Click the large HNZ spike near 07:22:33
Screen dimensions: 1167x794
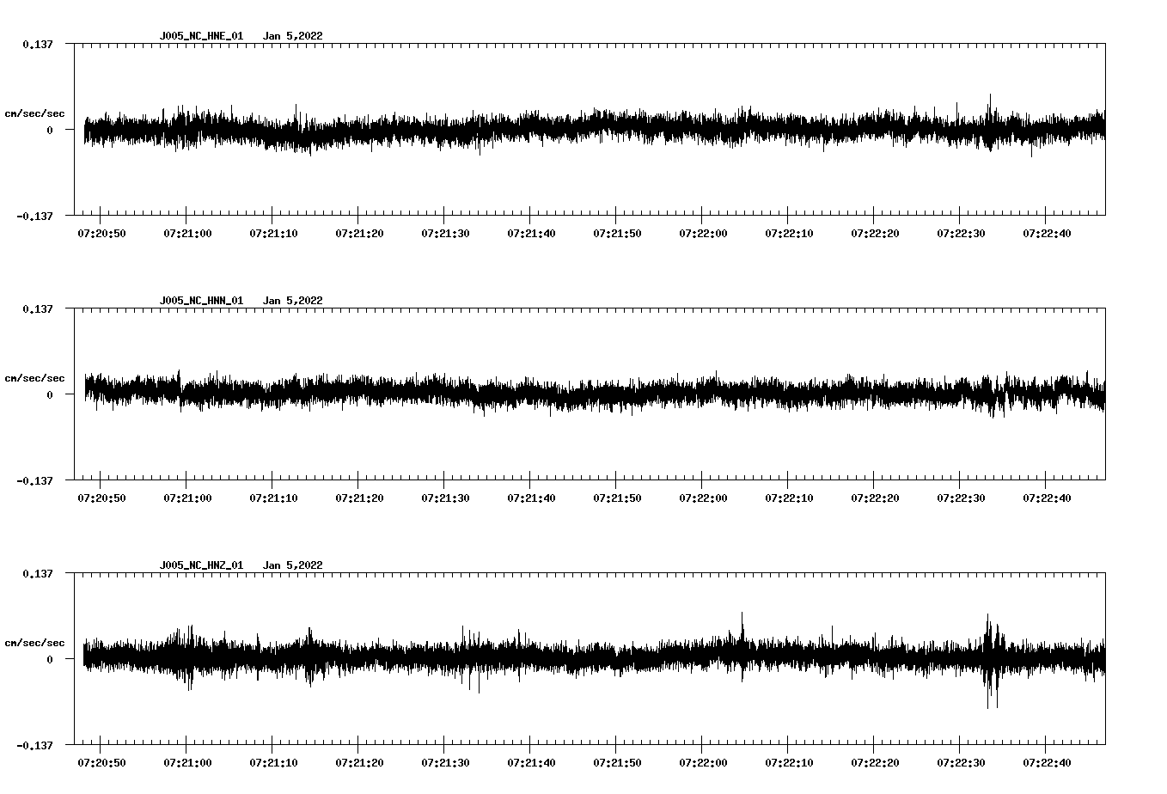pos(993,662)
